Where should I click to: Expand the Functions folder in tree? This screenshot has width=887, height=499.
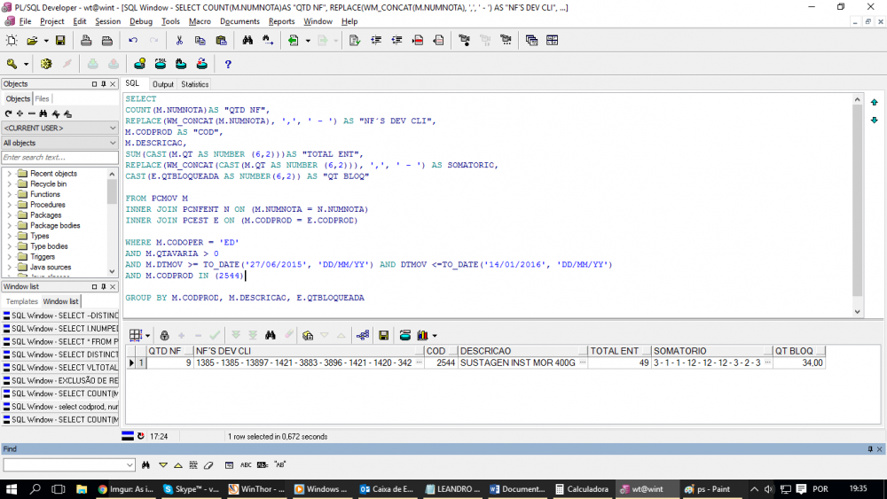10,194
